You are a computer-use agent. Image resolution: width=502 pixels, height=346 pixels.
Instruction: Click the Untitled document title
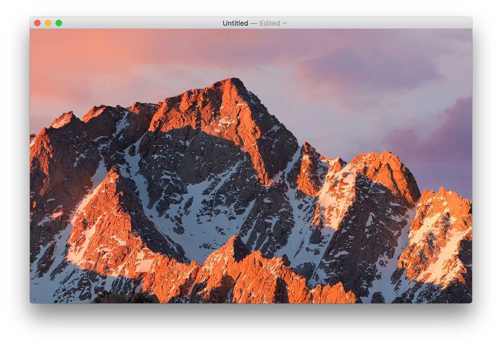click(x=235, y=23)
